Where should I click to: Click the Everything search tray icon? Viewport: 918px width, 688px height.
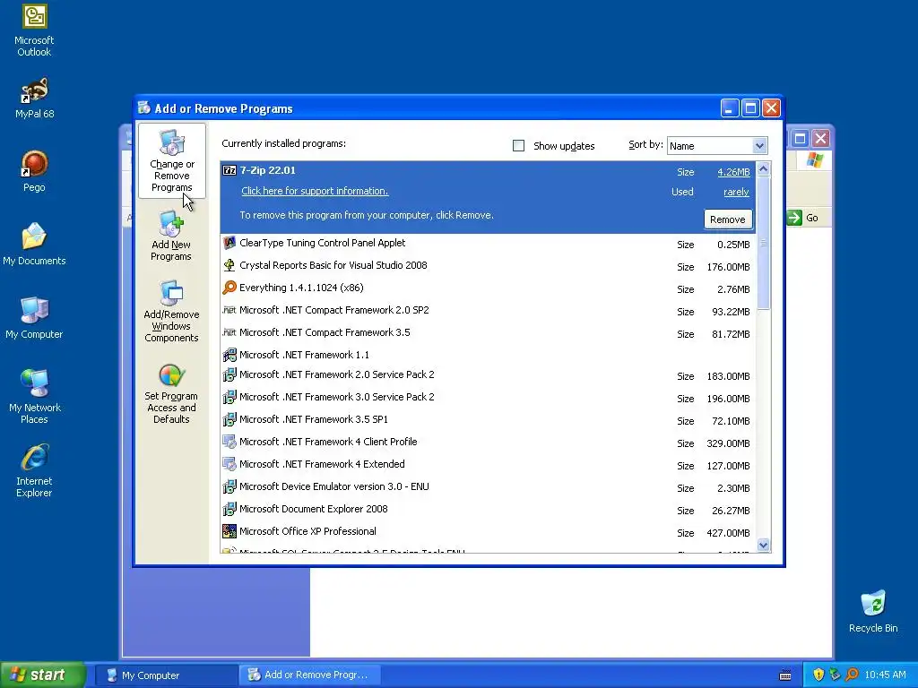[852, 675]
